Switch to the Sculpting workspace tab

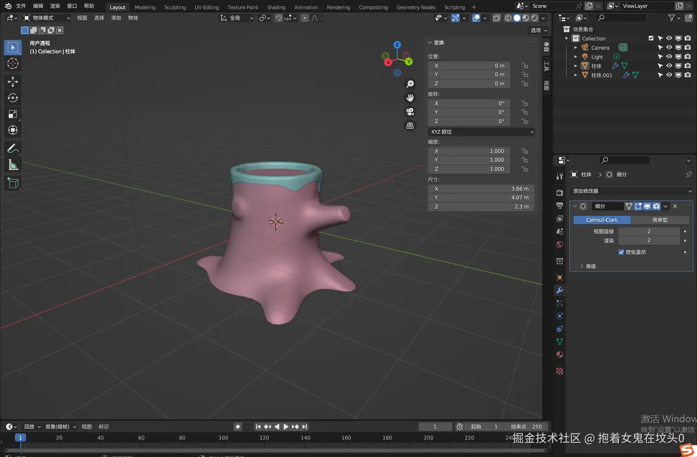(175, 7)
